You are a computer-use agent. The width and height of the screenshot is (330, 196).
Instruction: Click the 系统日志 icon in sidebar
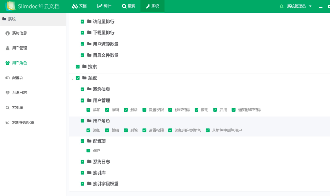(7, 93)
